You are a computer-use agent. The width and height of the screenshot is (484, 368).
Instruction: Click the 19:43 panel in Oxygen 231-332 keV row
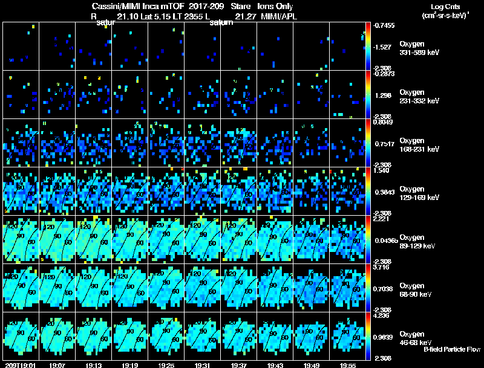pos(275,95)
